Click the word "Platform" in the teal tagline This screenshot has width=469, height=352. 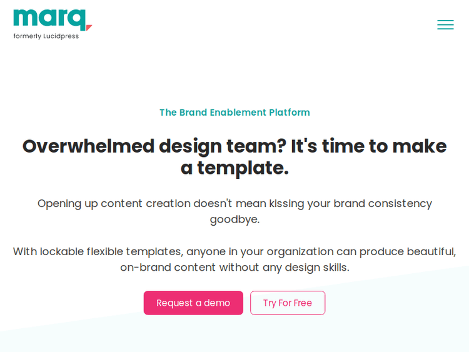pos(290,113)
